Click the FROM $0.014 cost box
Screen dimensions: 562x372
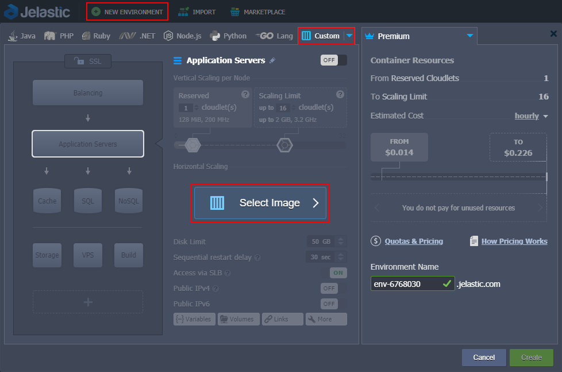(399, 147)
